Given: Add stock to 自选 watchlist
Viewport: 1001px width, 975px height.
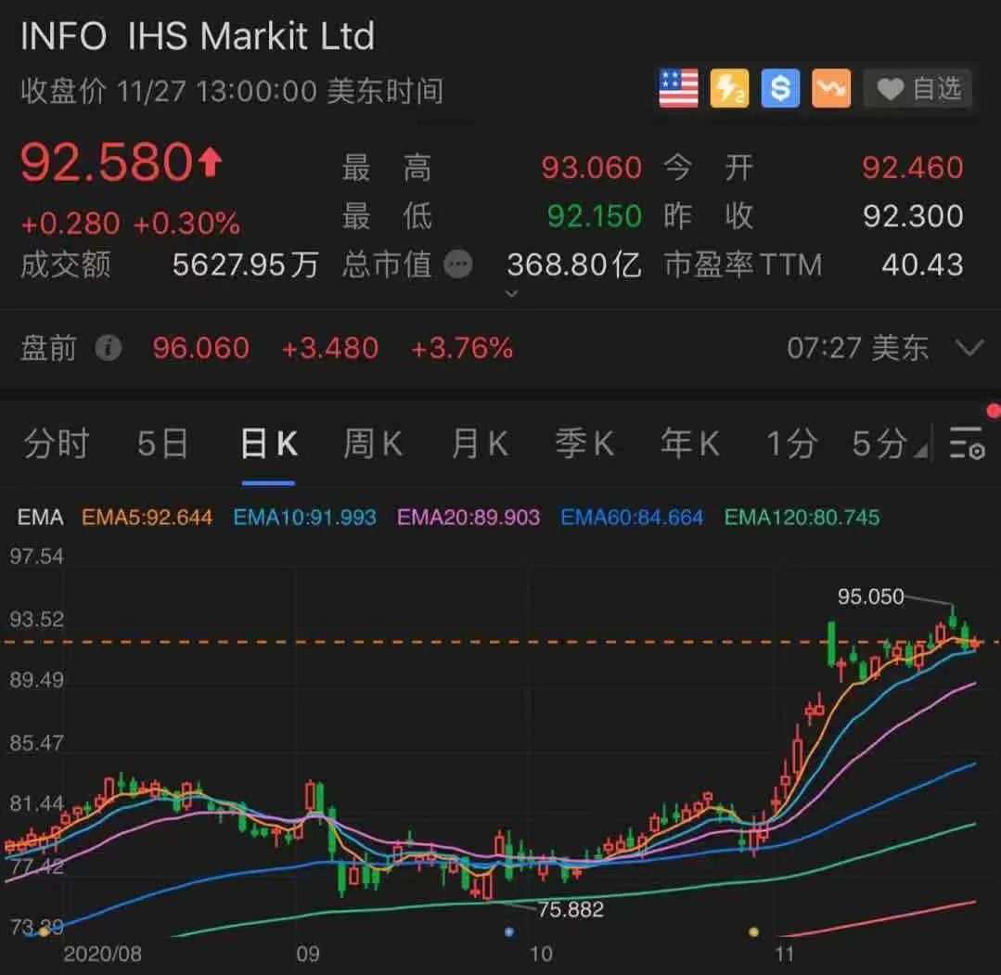Looking at the screenshot, I should tap(918, 89).
